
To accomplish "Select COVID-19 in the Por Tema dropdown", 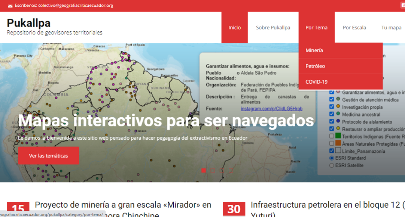I will (316, 82).
